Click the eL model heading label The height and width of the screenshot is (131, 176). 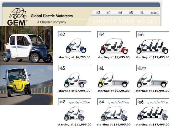pos(101,68)
